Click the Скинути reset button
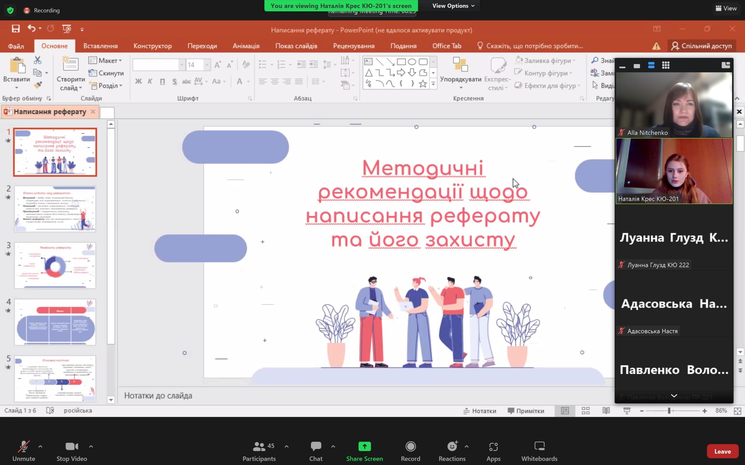This screenshot has height=465, width=745. pyautogui.click(x=106, y=73)
